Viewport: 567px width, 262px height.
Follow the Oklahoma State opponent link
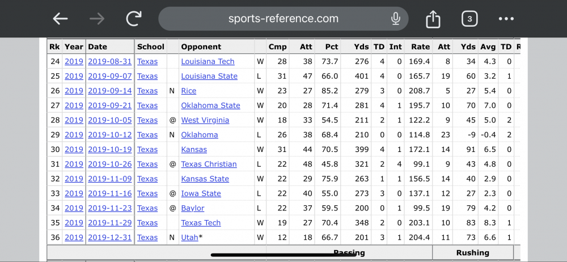coord(210,105)
